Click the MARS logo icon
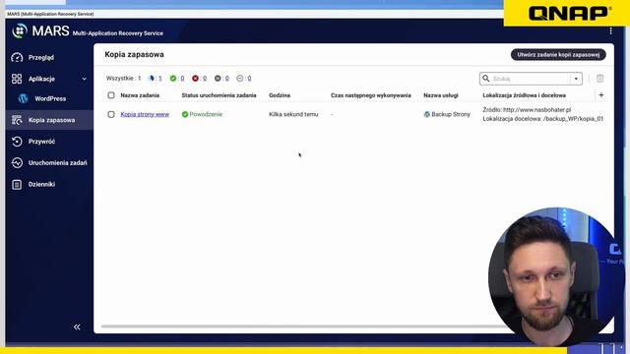The image size is (630, 354). pyautogui.click(x=20, y=30)
